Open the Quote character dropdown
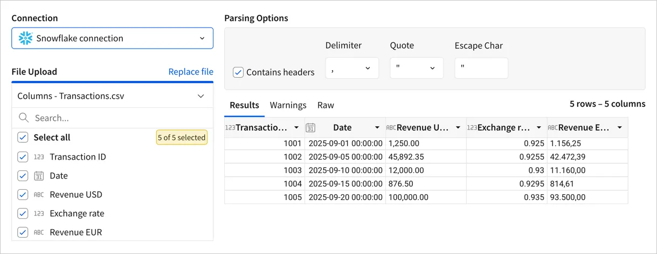 pos(417,68)
